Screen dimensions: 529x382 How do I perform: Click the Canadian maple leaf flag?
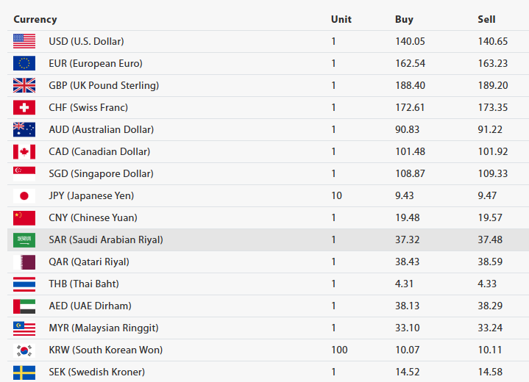(24, 152)
